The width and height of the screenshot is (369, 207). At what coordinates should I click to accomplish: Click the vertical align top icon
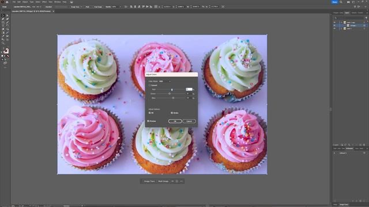coord(144,6)
